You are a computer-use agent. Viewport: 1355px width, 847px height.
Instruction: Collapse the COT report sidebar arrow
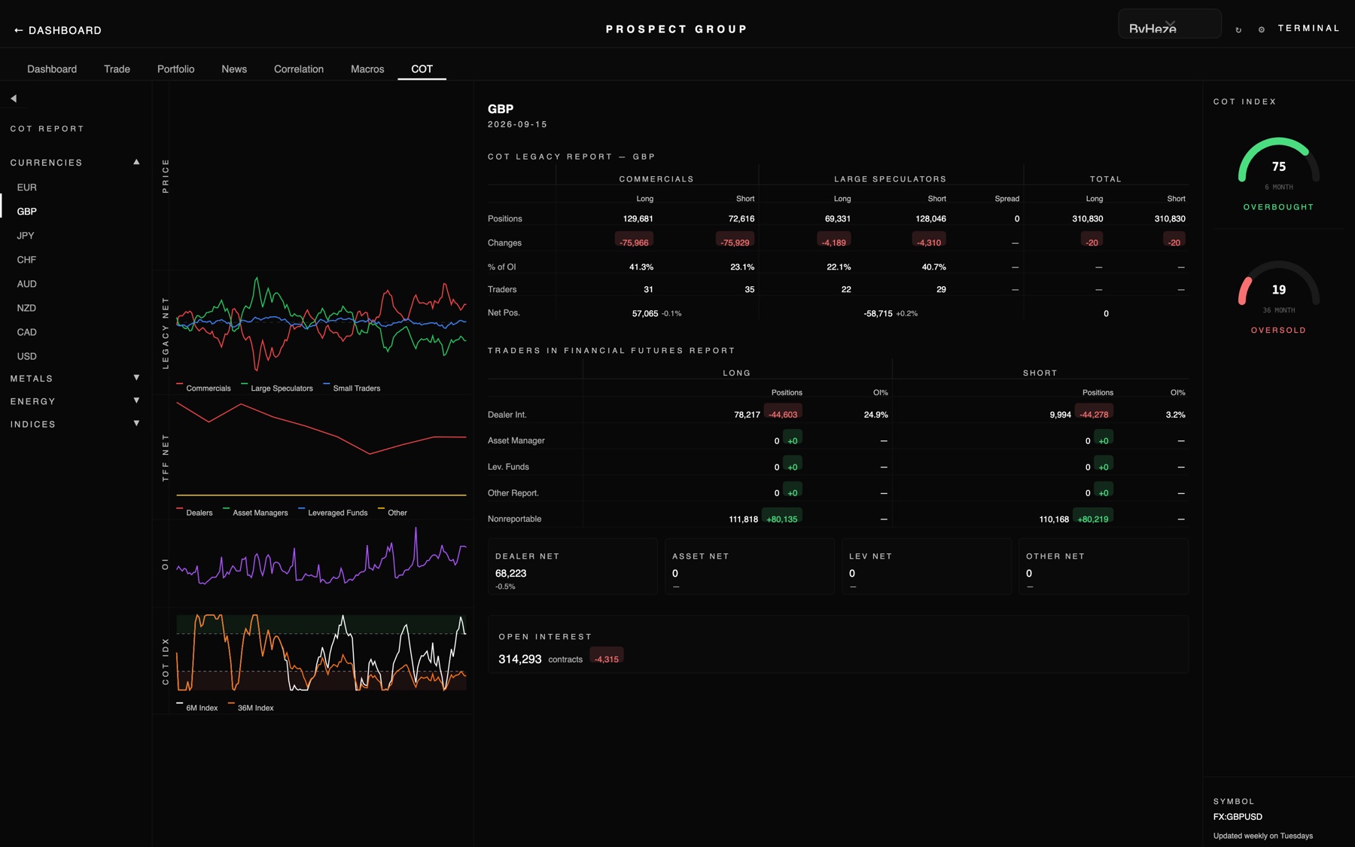(14, 99)
